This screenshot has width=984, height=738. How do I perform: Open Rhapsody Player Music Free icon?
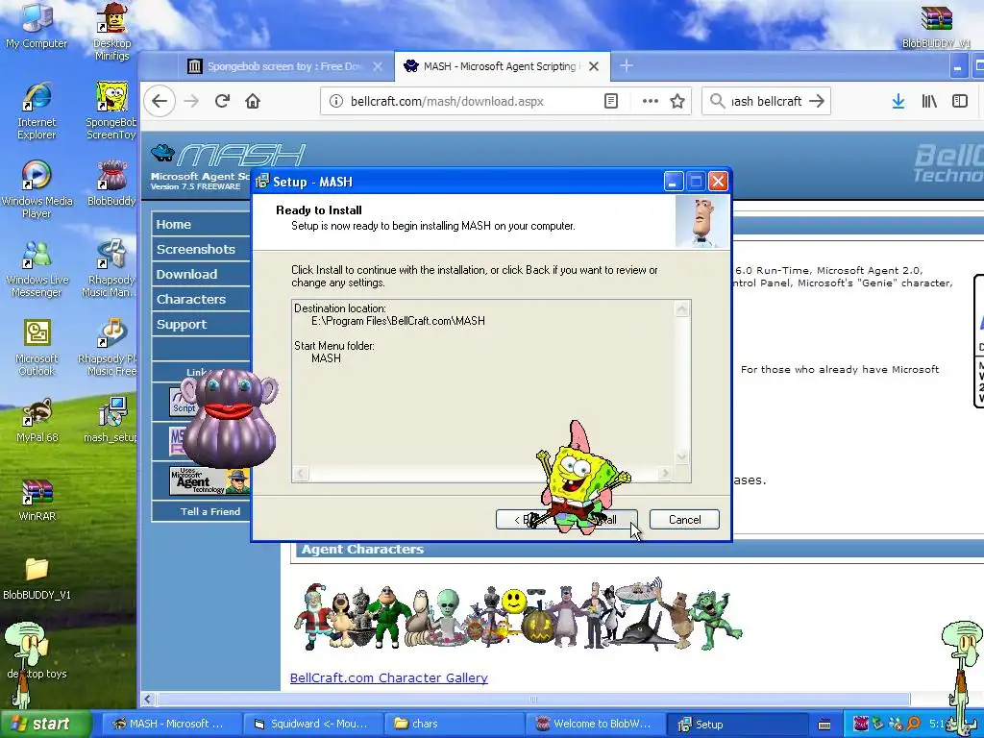pos(111,347)
